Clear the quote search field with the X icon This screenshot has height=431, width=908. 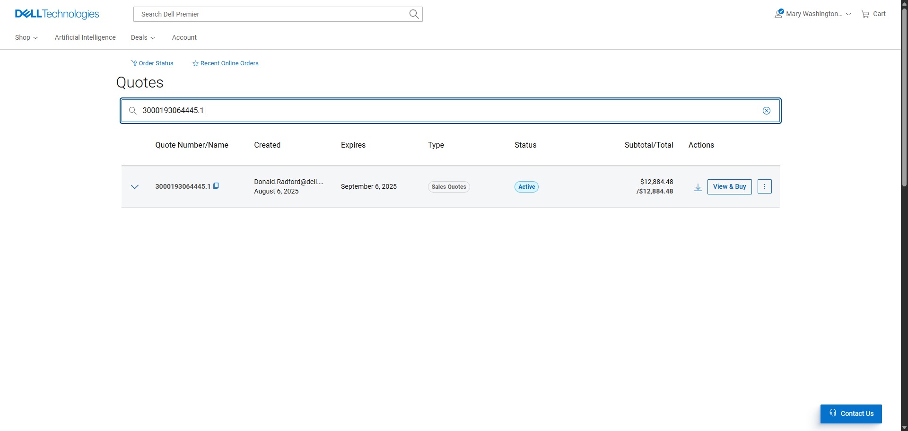click(766, 110)
